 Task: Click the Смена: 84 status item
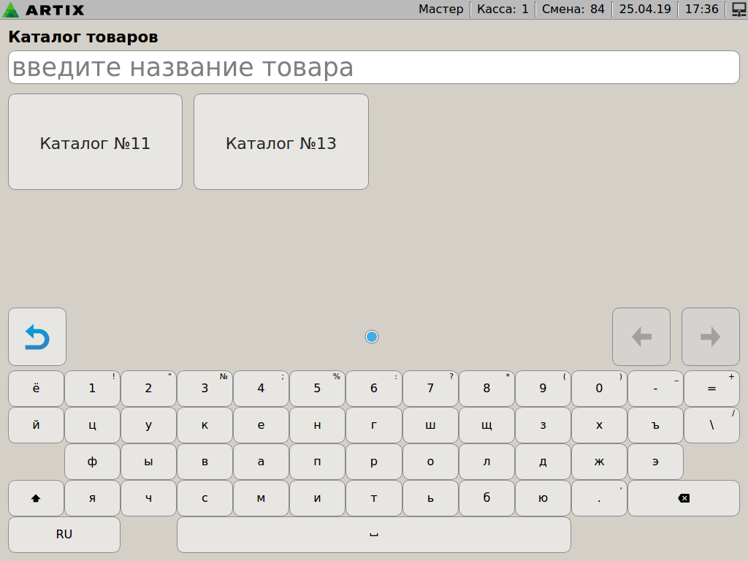(573, 9)
